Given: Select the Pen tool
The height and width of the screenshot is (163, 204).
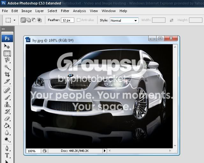Looking at the screenshot, I should point(7,149).
